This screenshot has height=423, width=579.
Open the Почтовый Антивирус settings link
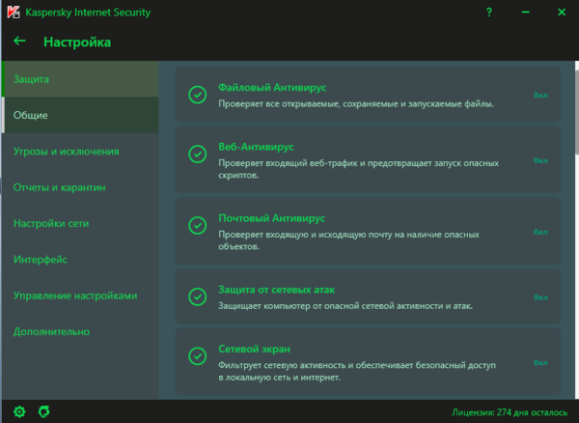click(x=272, y=219)
